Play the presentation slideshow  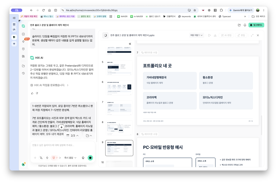coord(209,35)
